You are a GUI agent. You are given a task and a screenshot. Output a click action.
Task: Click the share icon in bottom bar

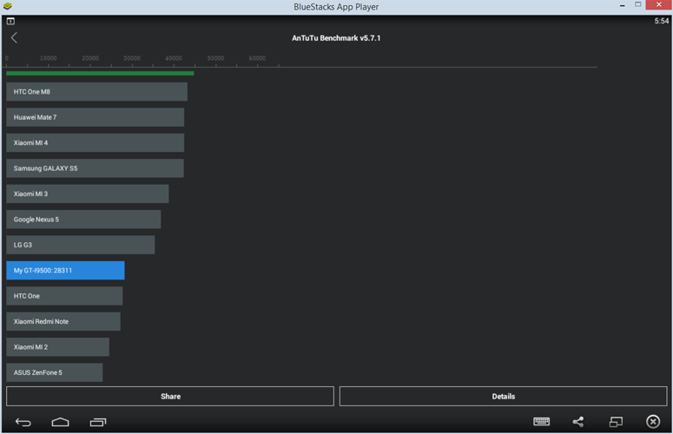[578, 422]
